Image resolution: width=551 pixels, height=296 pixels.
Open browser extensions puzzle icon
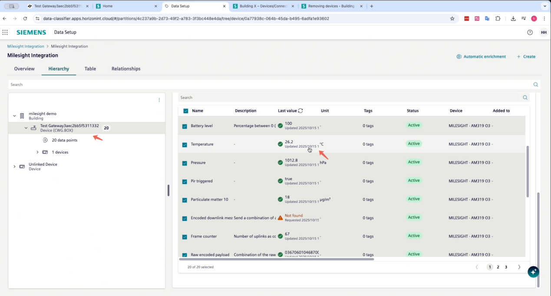498,19
